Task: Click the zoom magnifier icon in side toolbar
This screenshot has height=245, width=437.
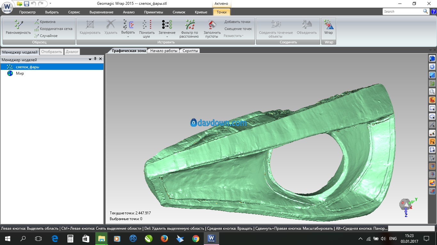Action: (432, 92)
